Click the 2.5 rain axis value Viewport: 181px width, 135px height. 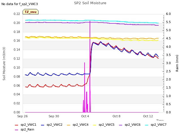point(168,71)
